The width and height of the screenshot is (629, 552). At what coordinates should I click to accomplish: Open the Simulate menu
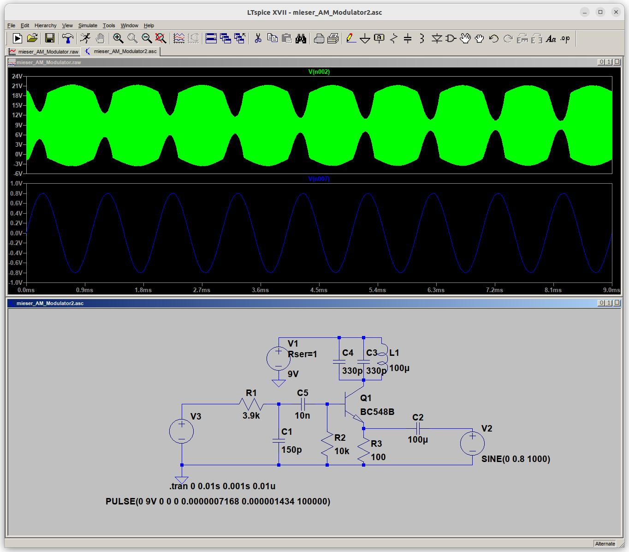click(x=88, y=25)
